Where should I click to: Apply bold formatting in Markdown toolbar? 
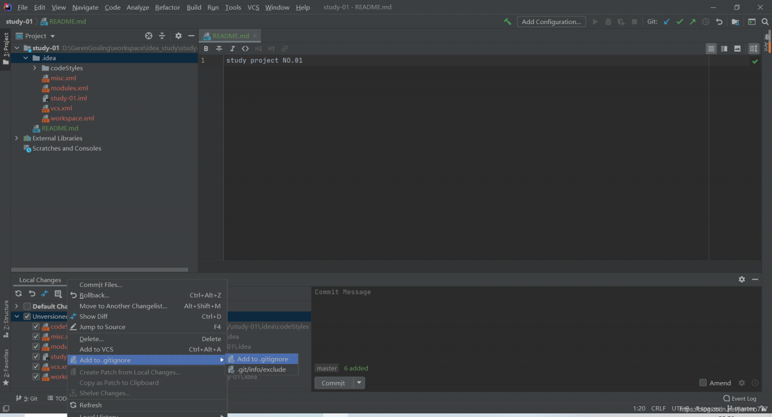(x=206, y=49)
